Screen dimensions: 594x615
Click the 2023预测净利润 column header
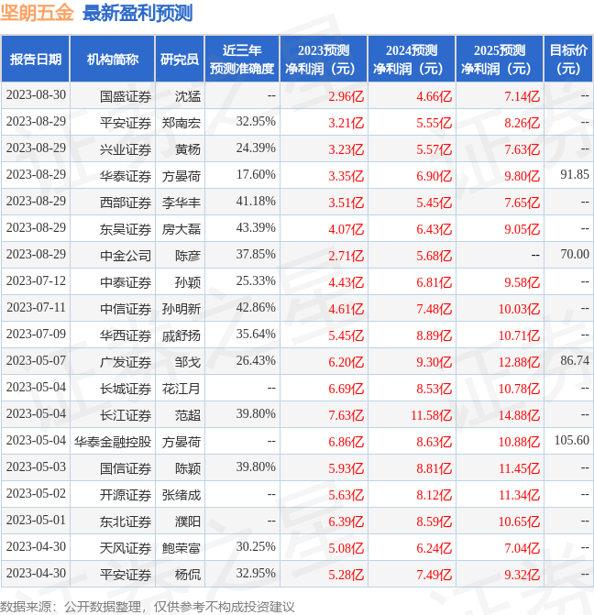(x=324, y=60)
